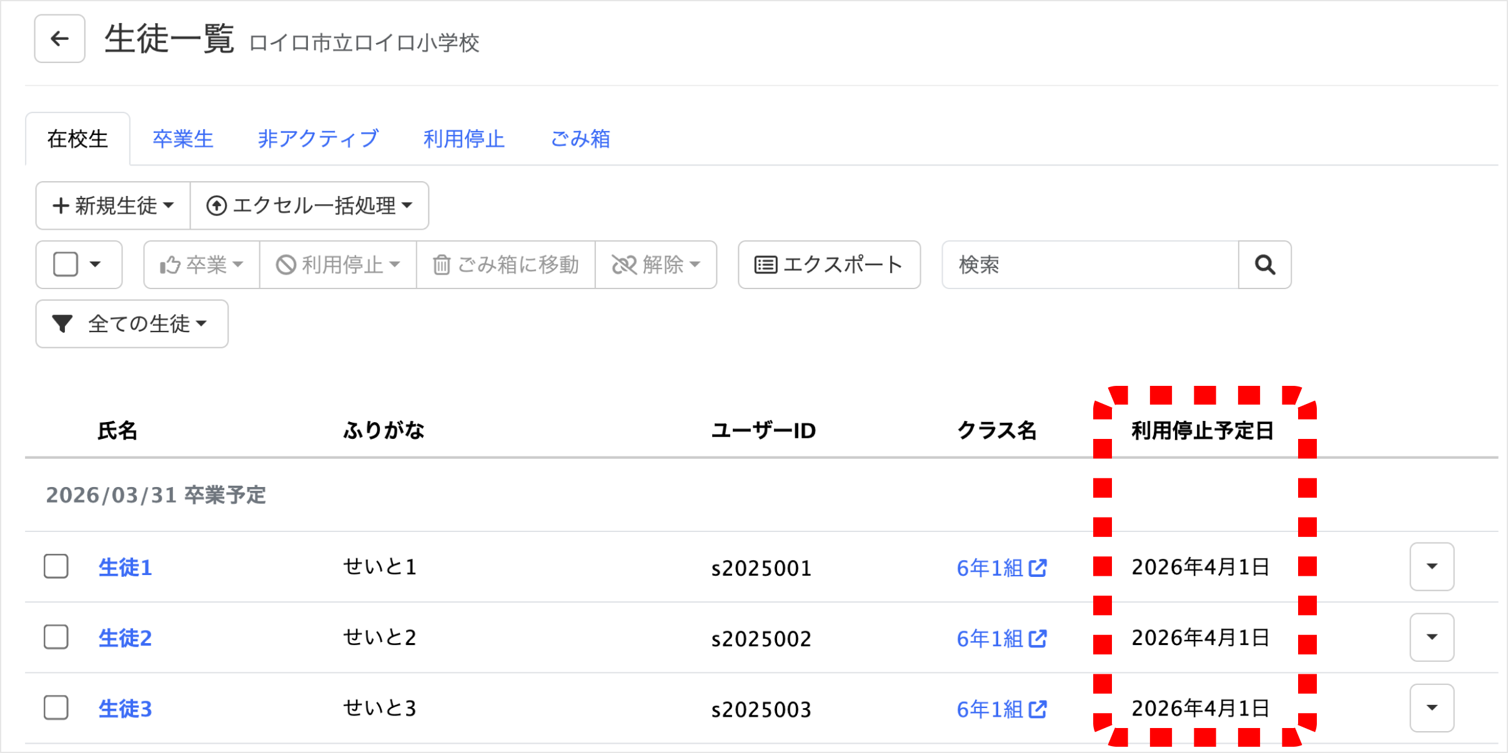Click the 利用停止 action button
The width and height of the screenshot is (1508, 753).
(x=338, y=265)
